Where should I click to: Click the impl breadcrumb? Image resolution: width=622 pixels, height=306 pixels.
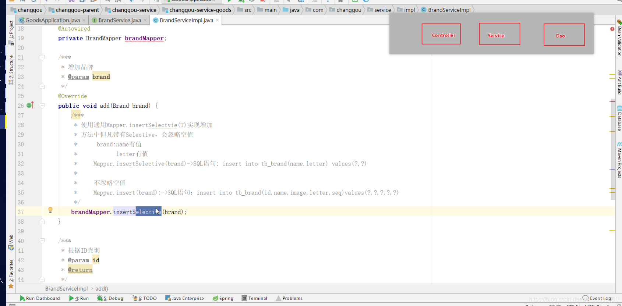(x=406, y=10)
